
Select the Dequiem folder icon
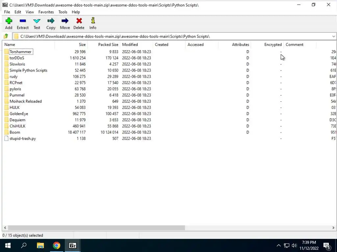click(7, 120)
